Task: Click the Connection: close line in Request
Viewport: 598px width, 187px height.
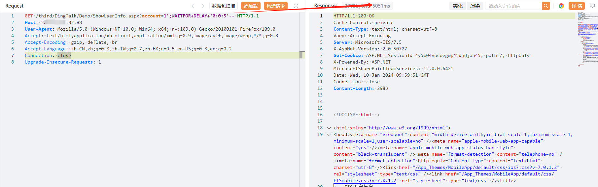Action: point(48,55)
